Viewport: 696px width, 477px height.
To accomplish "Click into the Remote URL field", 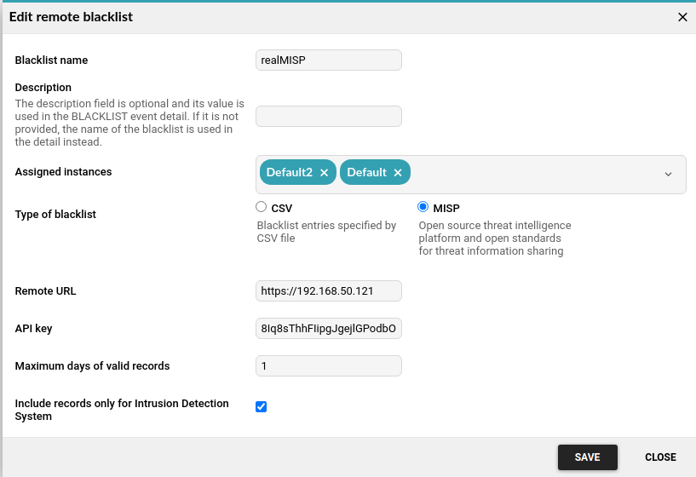I will pos(329,291).
